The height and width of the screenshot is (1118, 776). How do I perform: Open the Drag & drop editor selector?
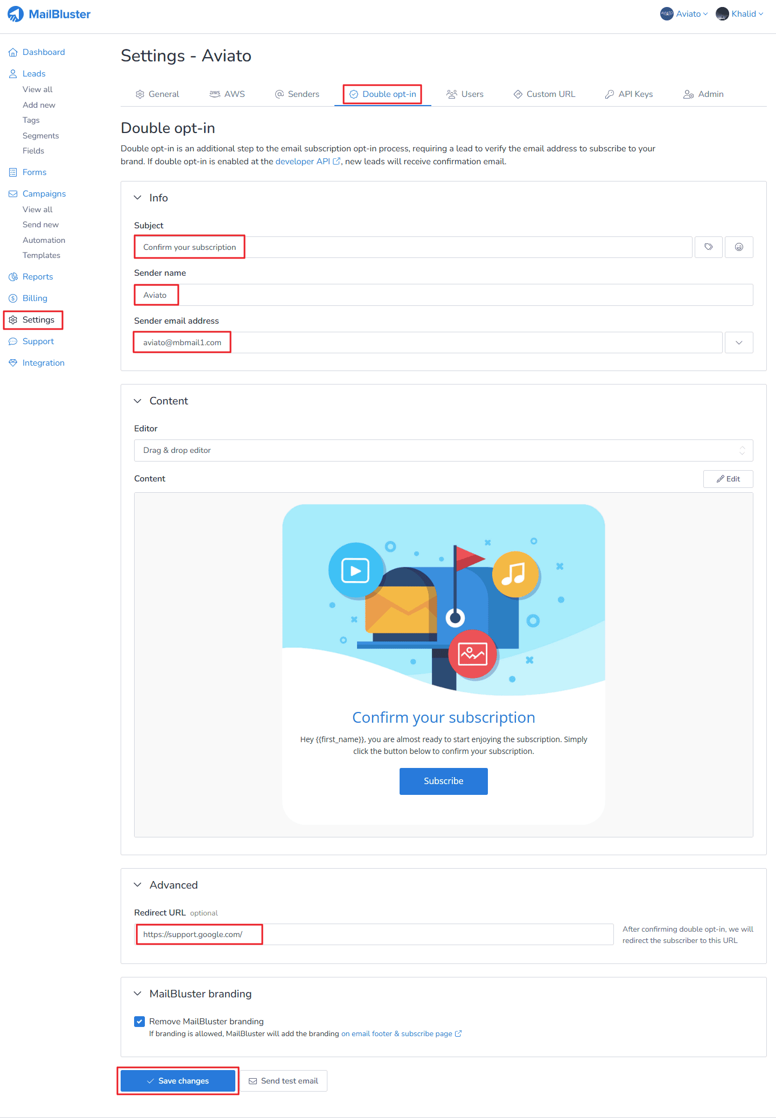[x=443, y=451]
